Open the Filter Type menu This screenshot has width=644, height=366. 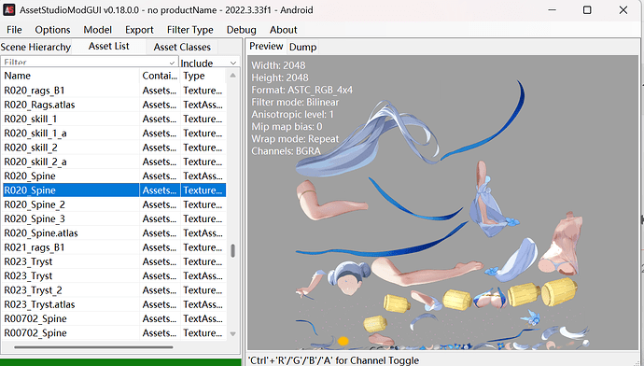[x=190, y=30]
